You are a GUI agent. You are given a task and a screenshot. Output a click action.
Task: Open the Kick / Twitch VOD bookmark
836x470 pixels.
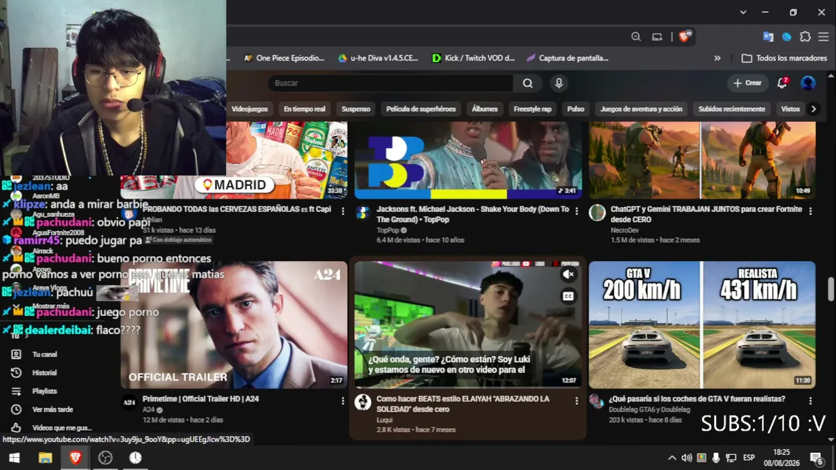(474, 58)
